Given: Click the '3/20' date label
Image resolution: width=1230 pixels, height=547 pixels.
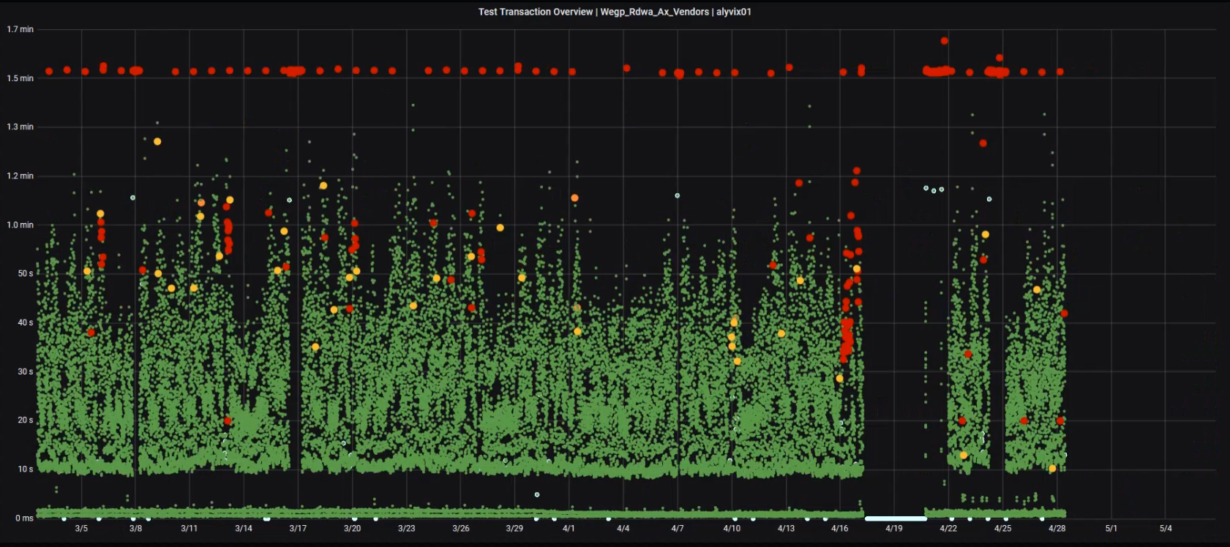Looking at the screenshot, I should pyautogui.click(x=352, y=528).
